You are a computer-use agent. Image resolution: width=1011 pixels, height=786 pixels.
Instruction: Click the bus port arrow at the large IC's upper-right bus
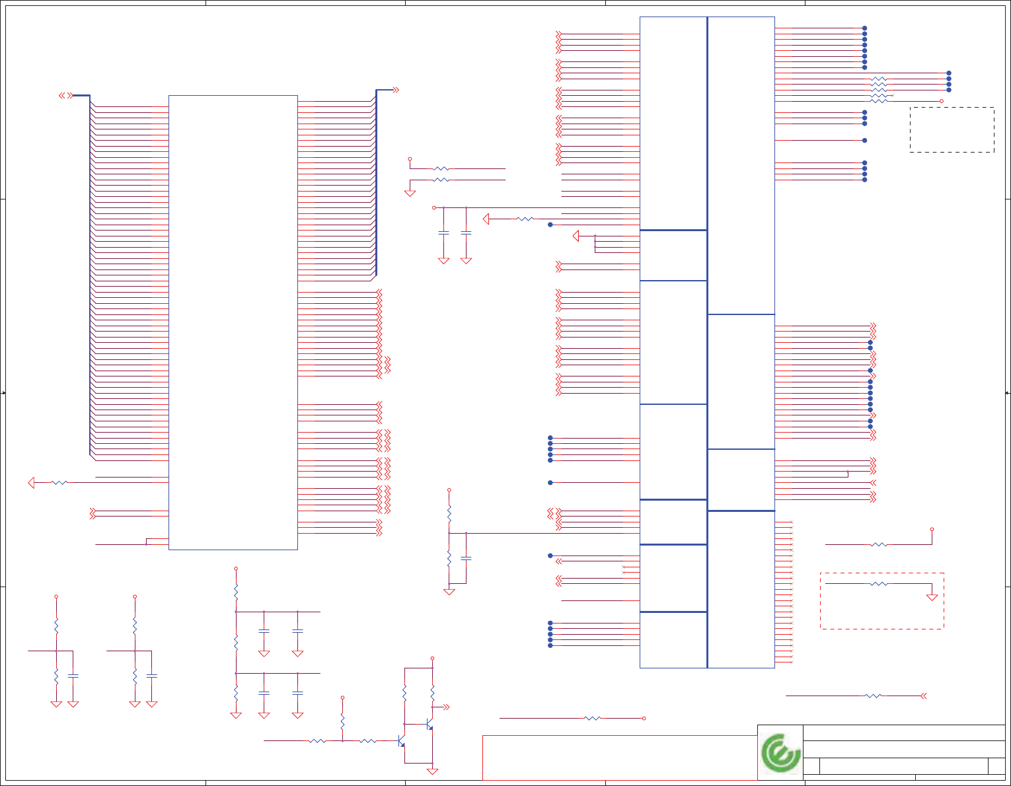(396, 90)
